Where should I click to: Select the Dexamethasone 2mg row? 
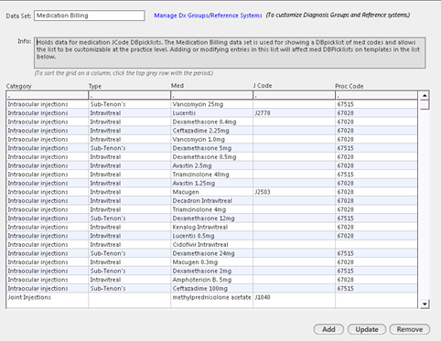pos(212,271)
